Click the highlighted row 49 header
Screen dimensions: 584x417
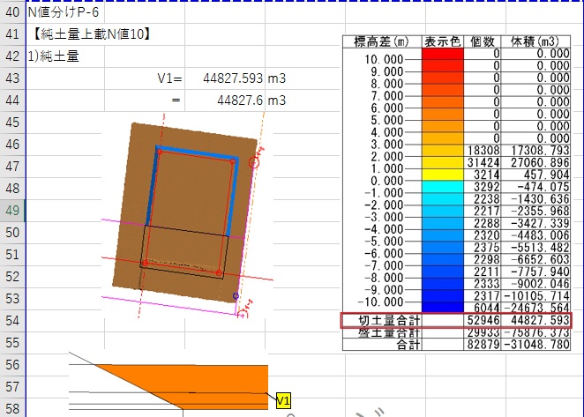pyautogui.click(x=11, y=210)
